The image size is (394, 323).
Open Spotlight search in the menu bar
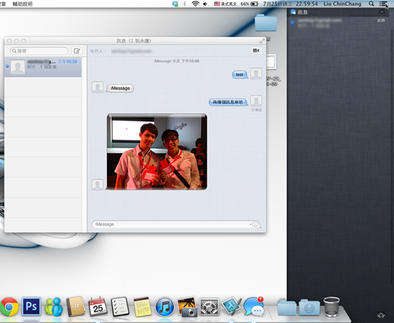click(370, 4)
